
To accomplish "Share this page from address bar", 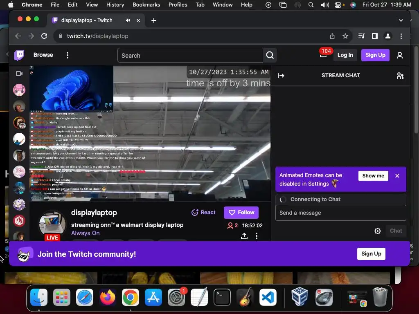I will [332, 36].
